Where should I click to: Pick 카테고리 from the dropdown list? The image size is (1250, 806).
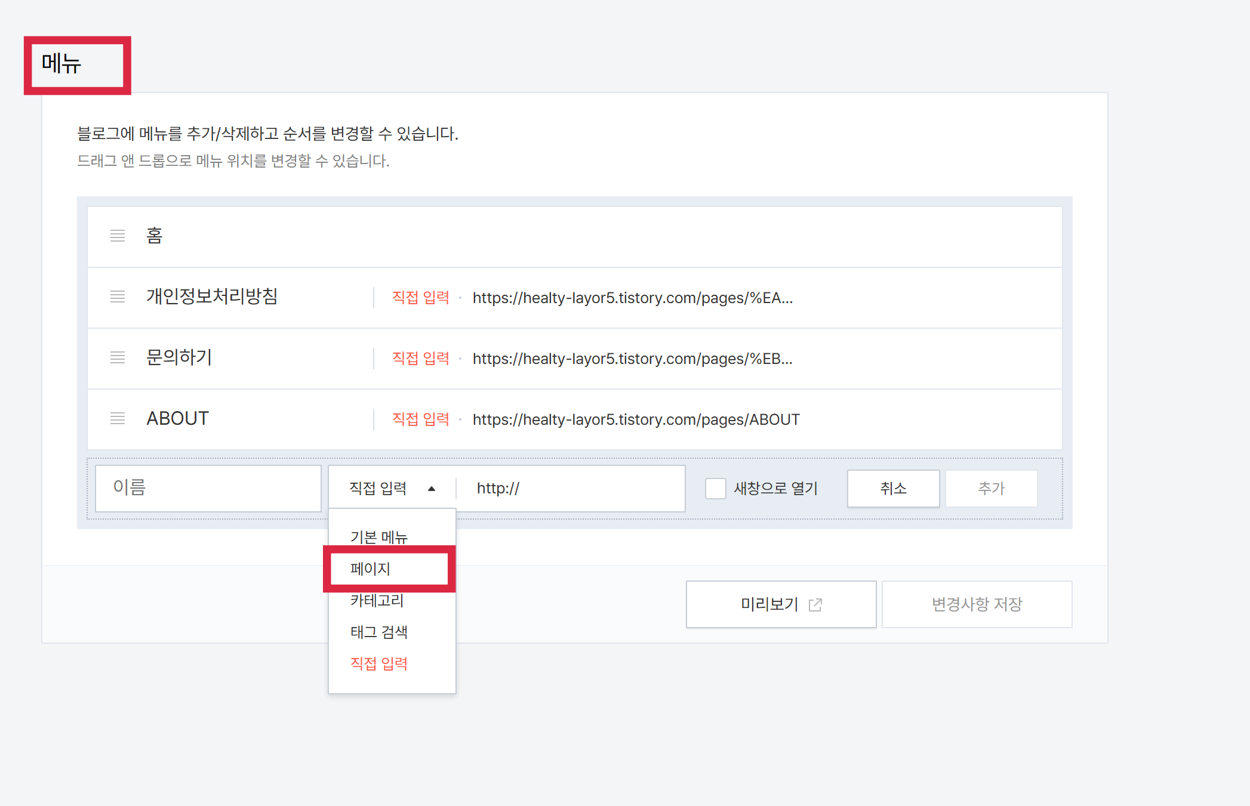pyautogui.click(x=377, y=600)
